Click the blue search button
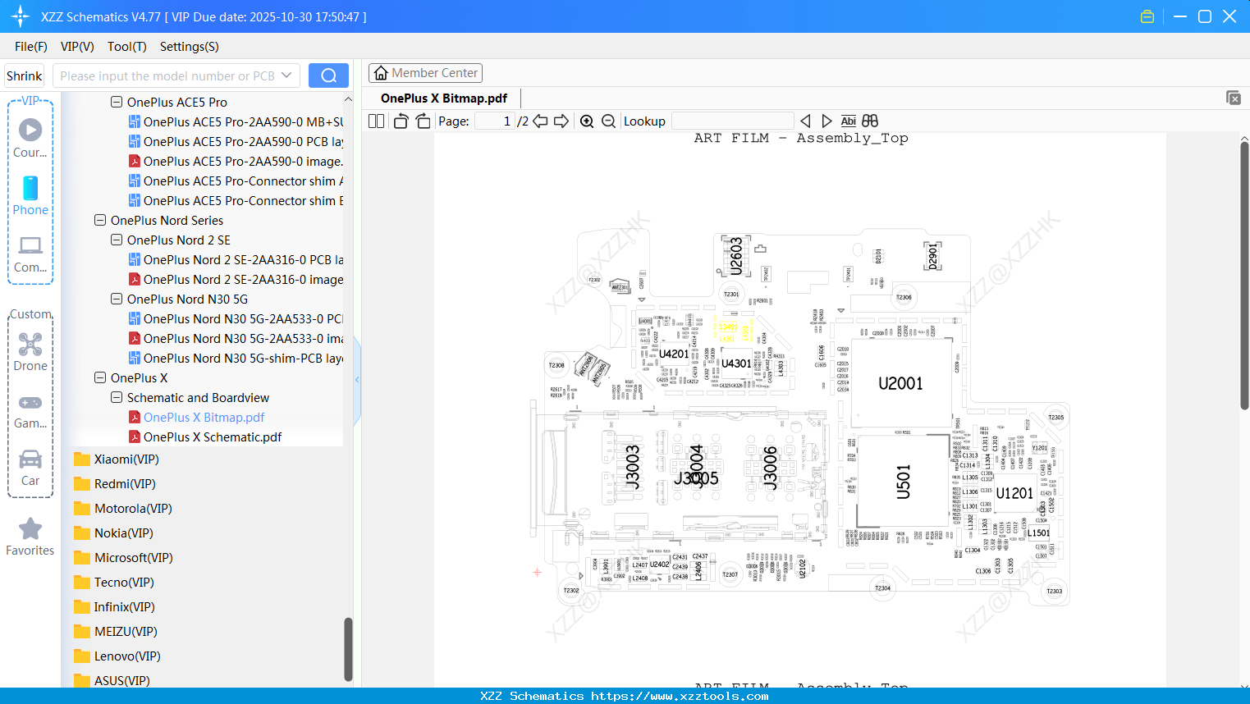Viewport: 1250px width, 704px height. (328, 75)
